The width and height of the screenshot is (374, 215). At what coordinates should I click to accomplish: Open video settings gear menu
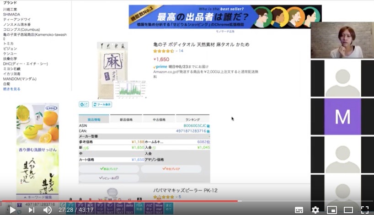click(x=315, y=210)
